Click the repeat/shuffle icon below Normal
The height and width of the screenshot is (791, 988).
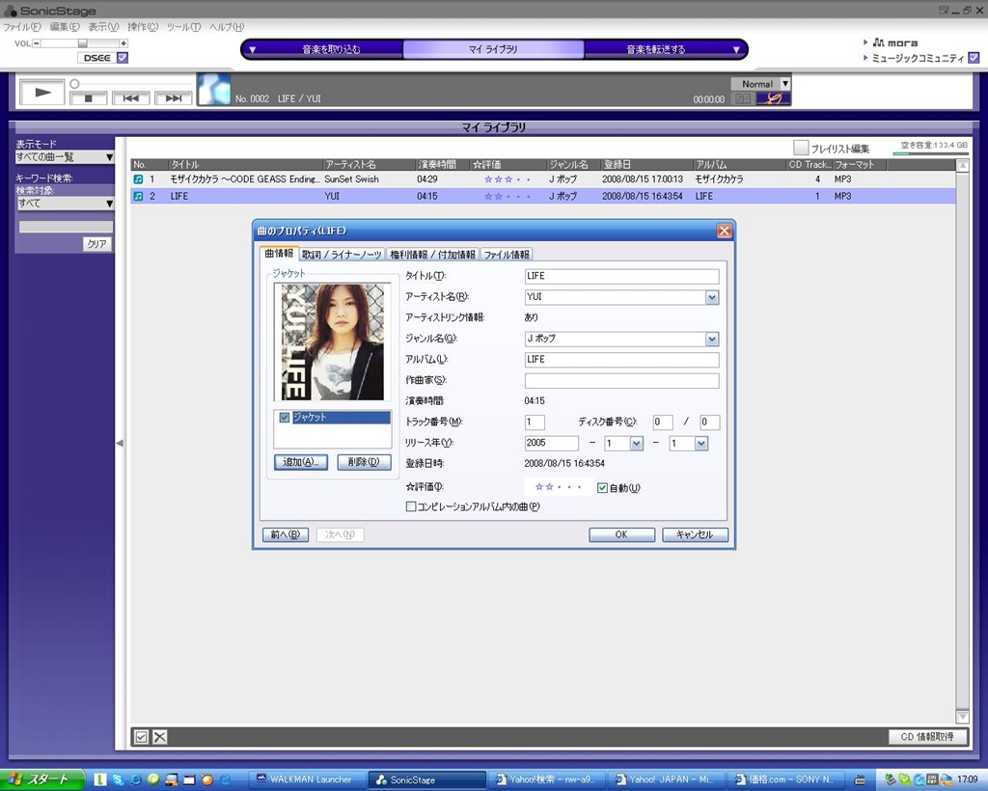click(773, 98)
